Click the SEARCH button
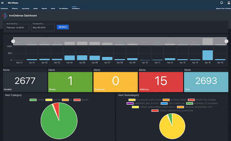This screenshot has height=141, width=231. 63,27
